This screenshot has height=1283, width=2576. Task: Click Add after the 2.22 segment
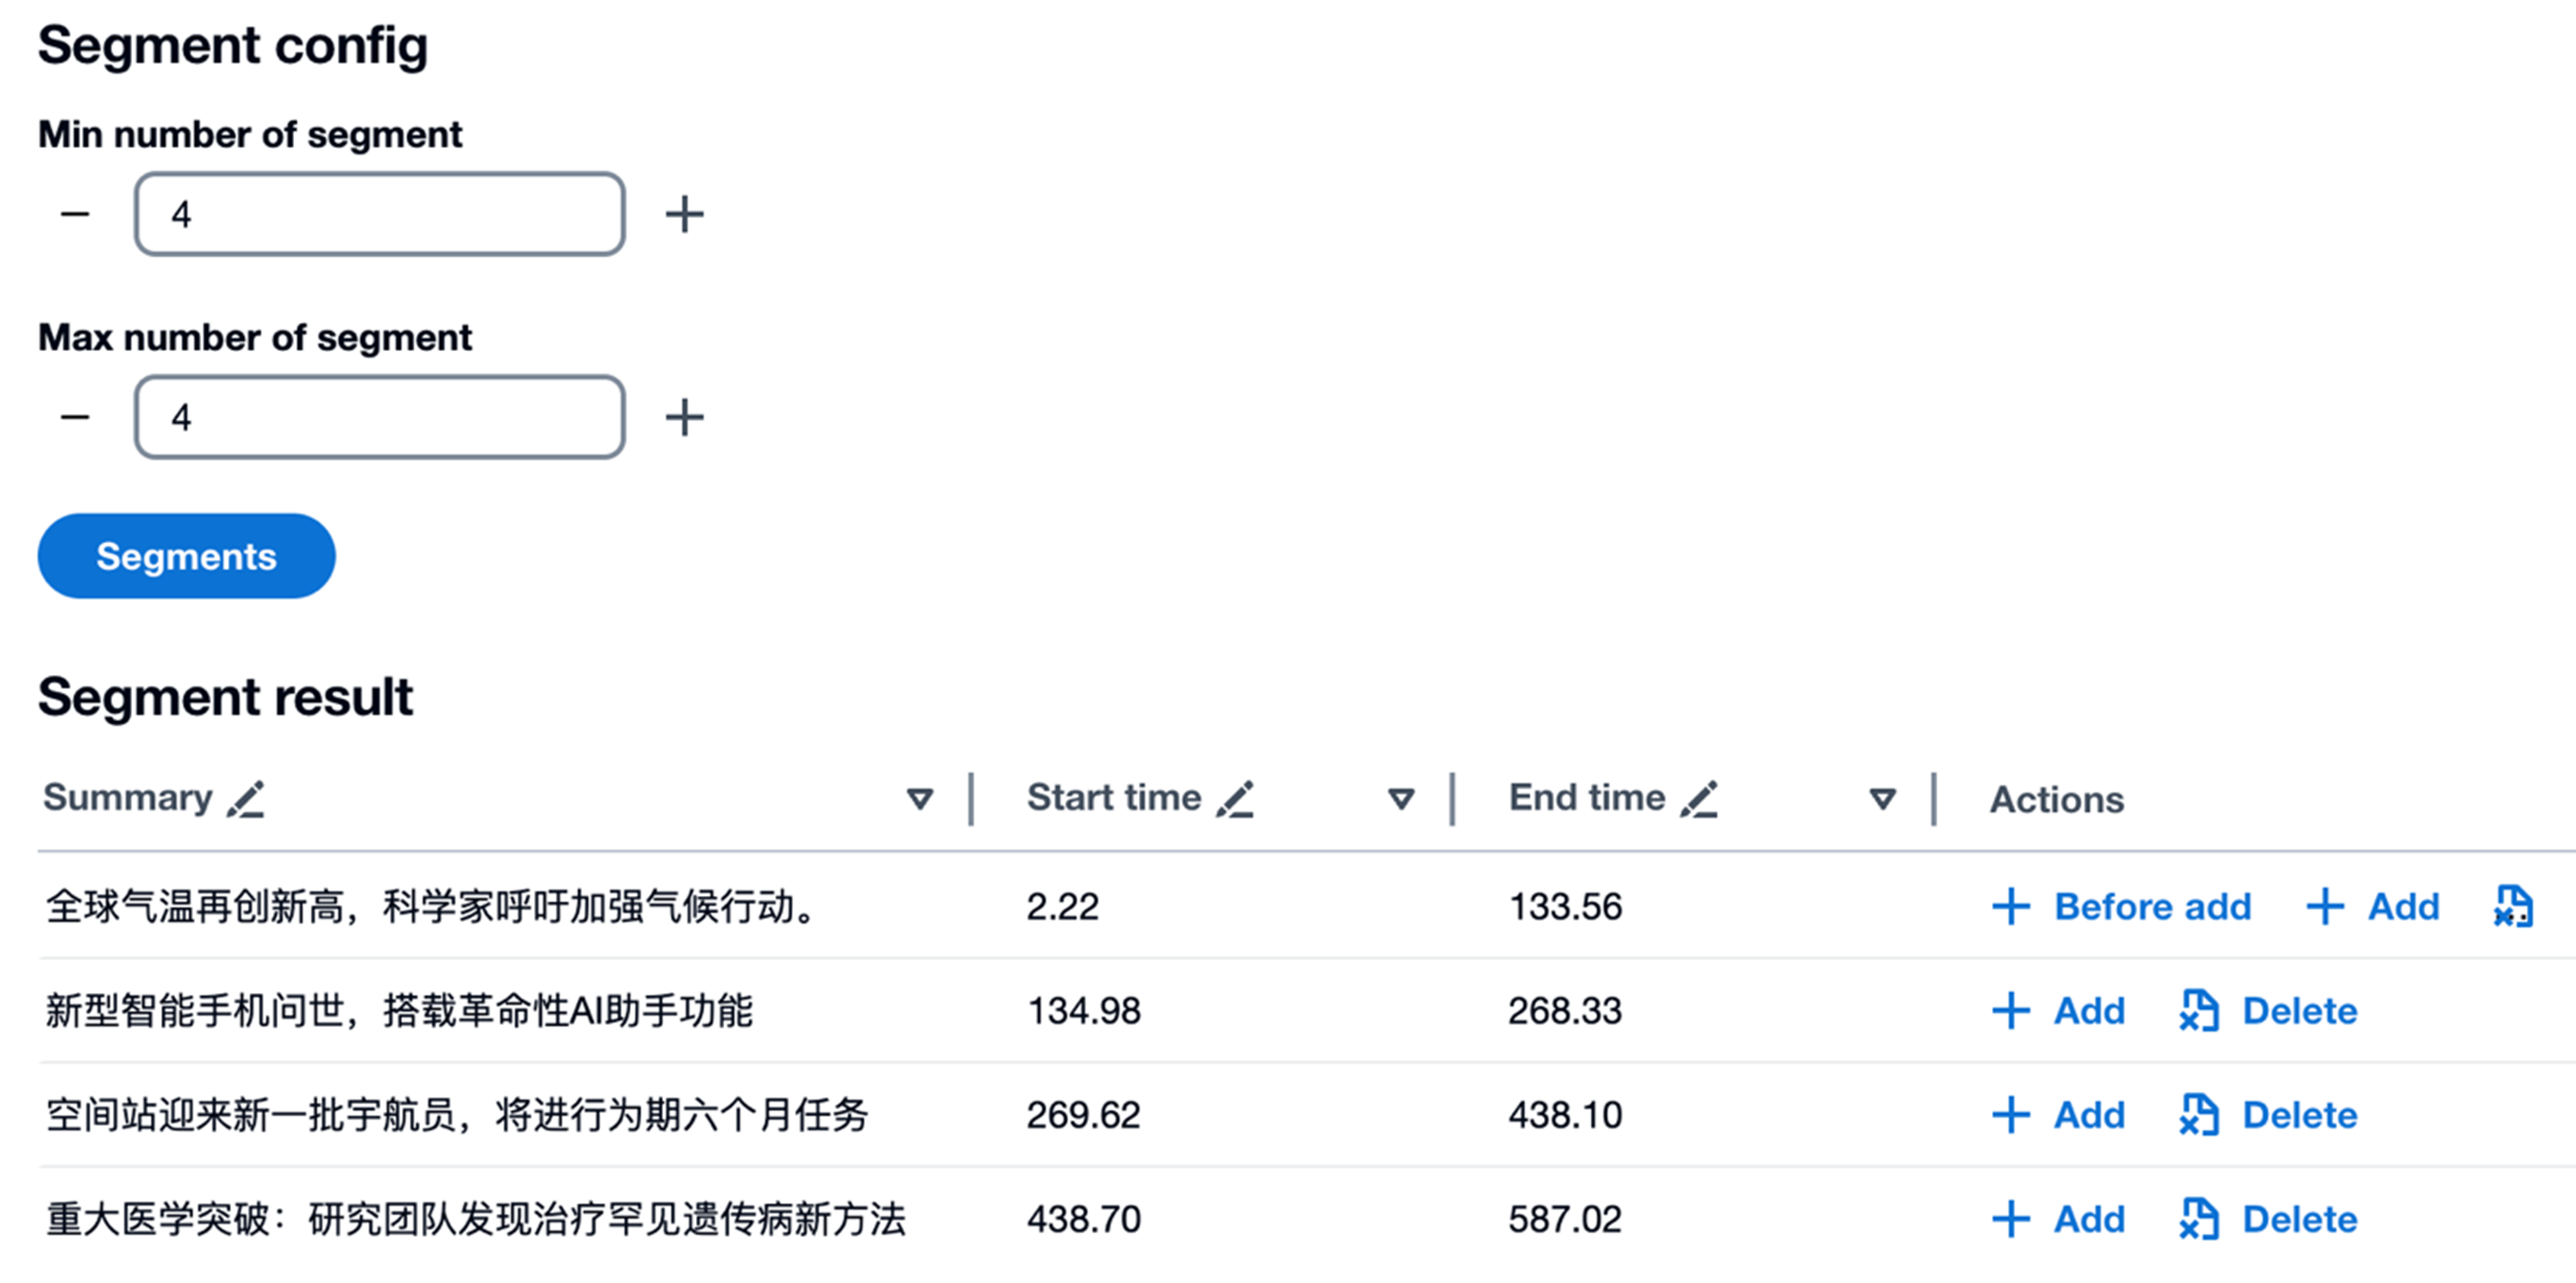click(x=2374, y=906)
